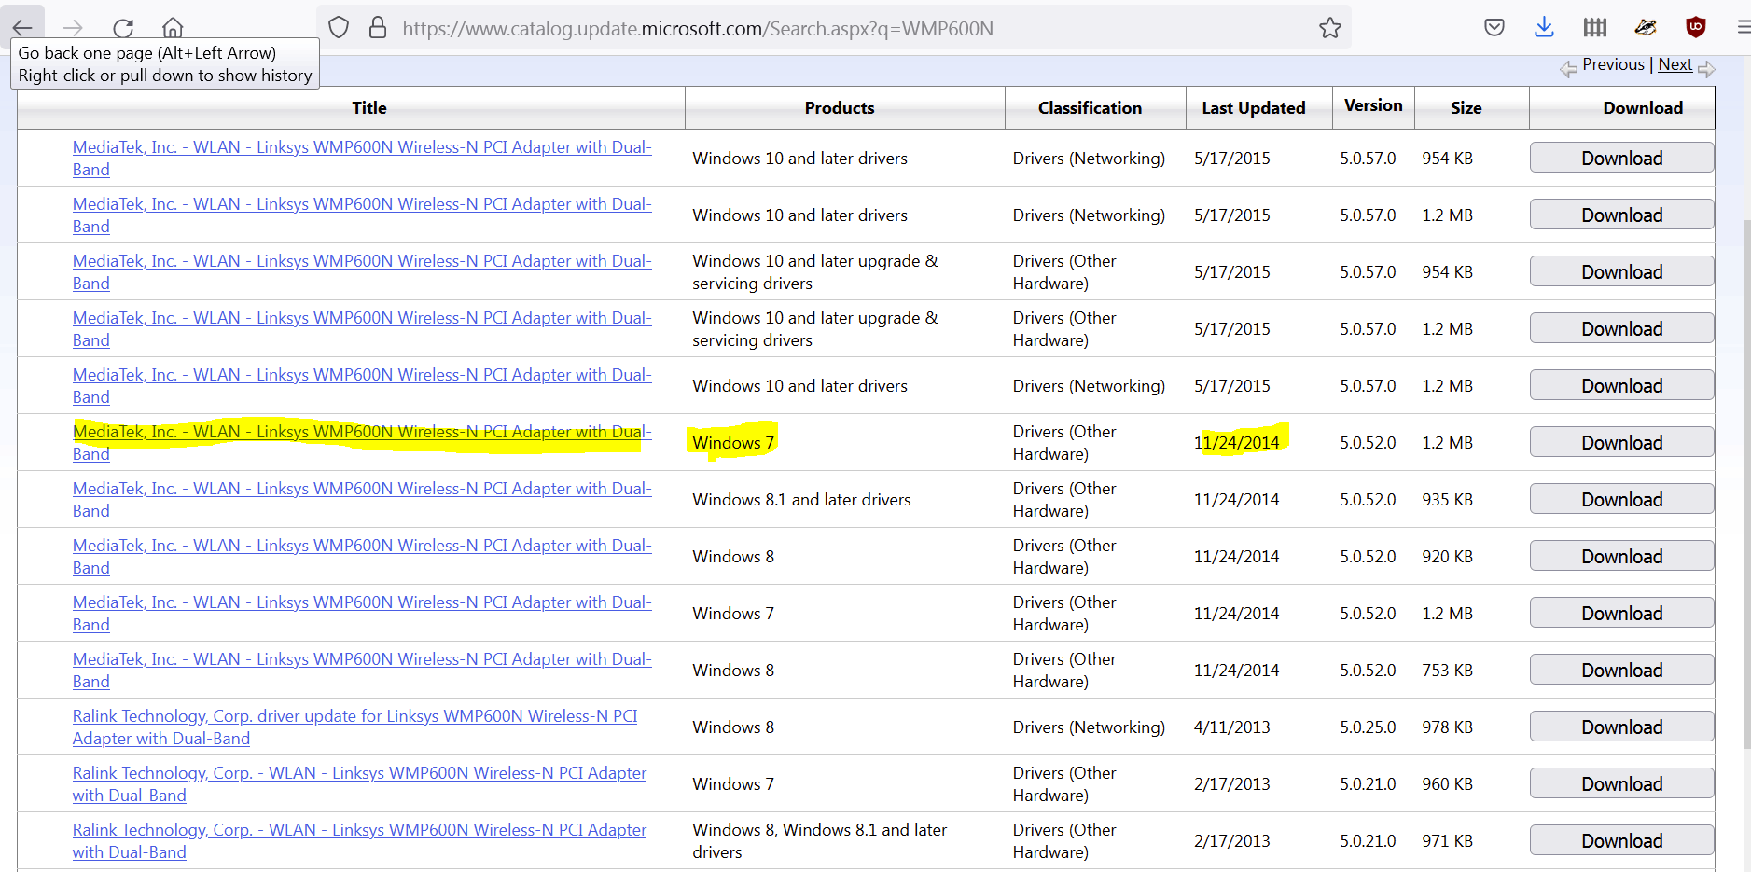This screenshot has height=872, width=1751.
Task: Open MediaTek title link for 954 KB Networking driver
Action: tap(362, 159)
